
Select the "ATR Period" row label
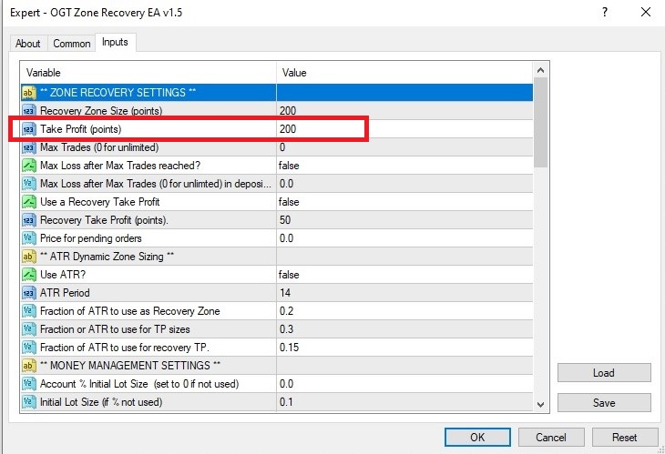65,293
